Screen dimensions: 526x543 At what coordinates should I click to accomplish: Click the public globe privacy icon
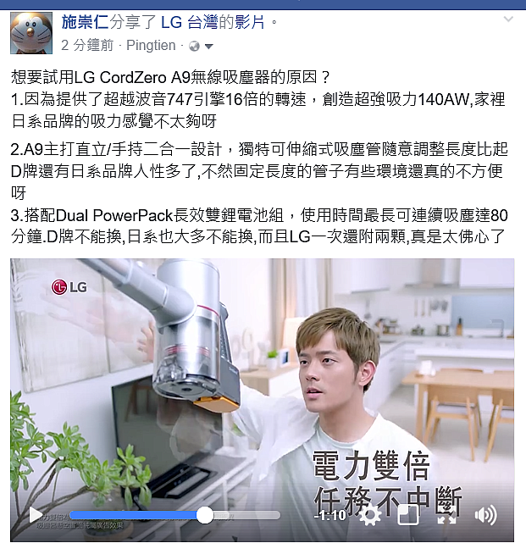[x=194, y=46]
